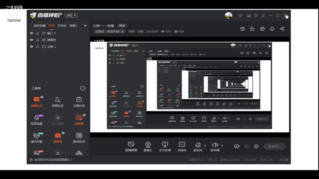Add a new scene with plus
The height and width of the screenshot is (179, 319).
85,25
